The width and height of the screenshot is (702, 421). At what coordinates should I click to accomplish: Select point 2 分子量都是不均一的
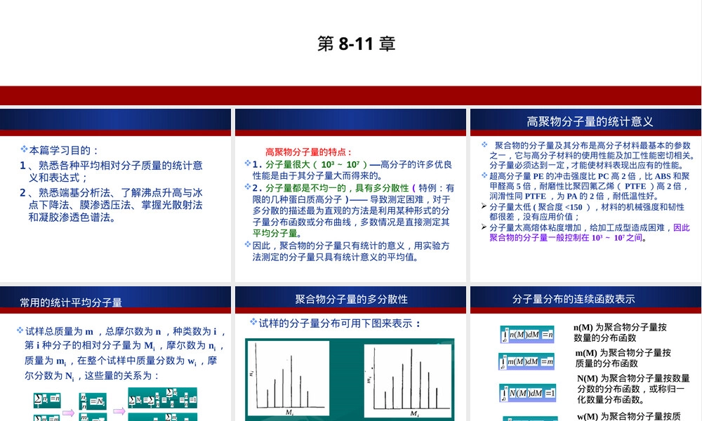[350, 210]
